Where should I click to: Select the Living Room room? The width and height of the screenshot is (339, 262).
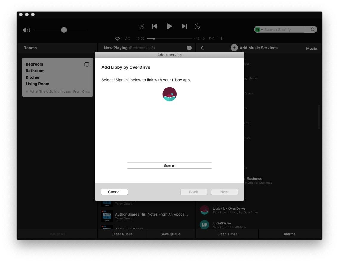[37, 84]
